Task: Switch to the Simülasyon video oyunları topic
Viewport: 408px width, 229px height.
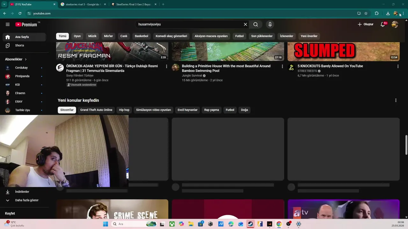Action: (154, 110)
